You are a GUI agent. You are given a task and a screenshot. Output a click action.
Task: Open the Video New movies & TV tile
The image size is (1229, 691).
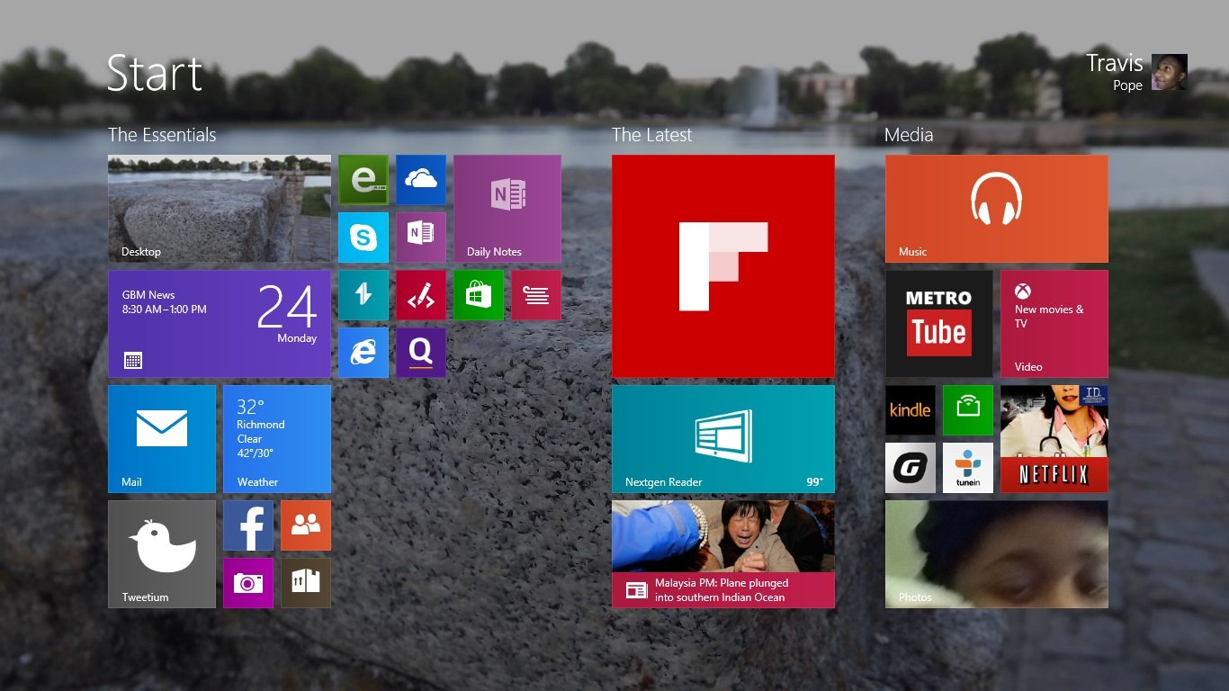[1054, 324]
